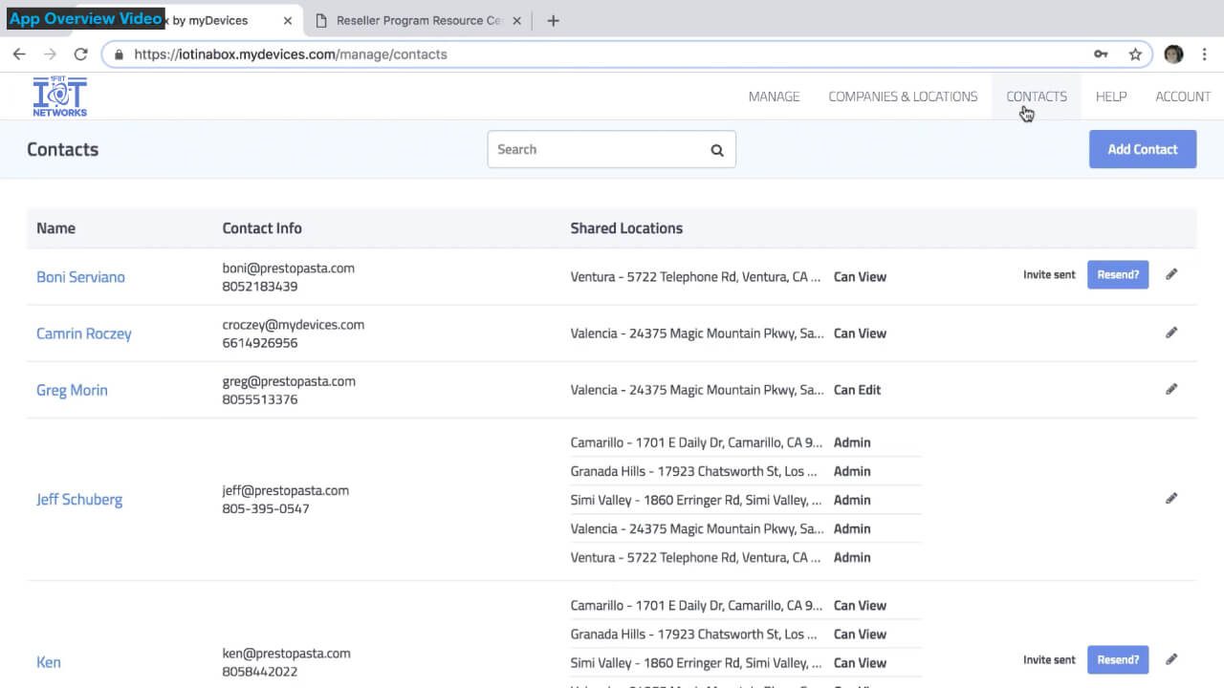Resend the invite to Boni Serviano
Screen dimensions: 1224x688
[1118, 275]
